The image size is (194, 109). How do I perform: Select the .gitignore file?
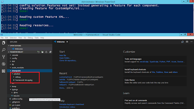click(30, 102)
